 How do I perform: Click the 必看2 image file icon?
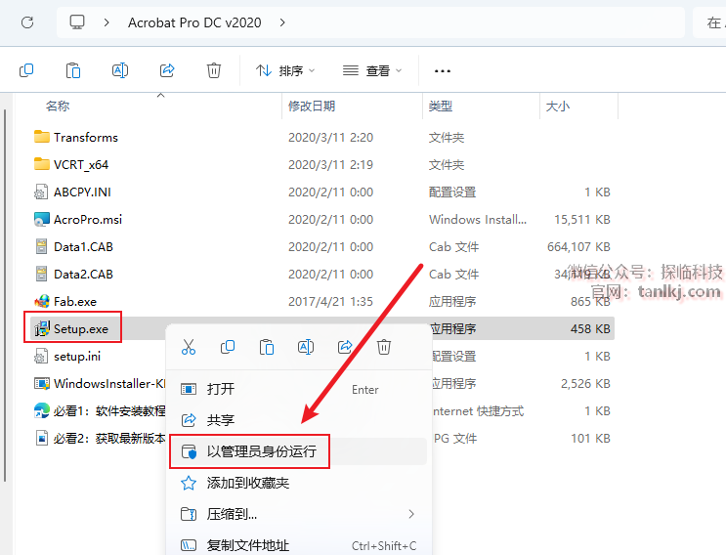42,438
